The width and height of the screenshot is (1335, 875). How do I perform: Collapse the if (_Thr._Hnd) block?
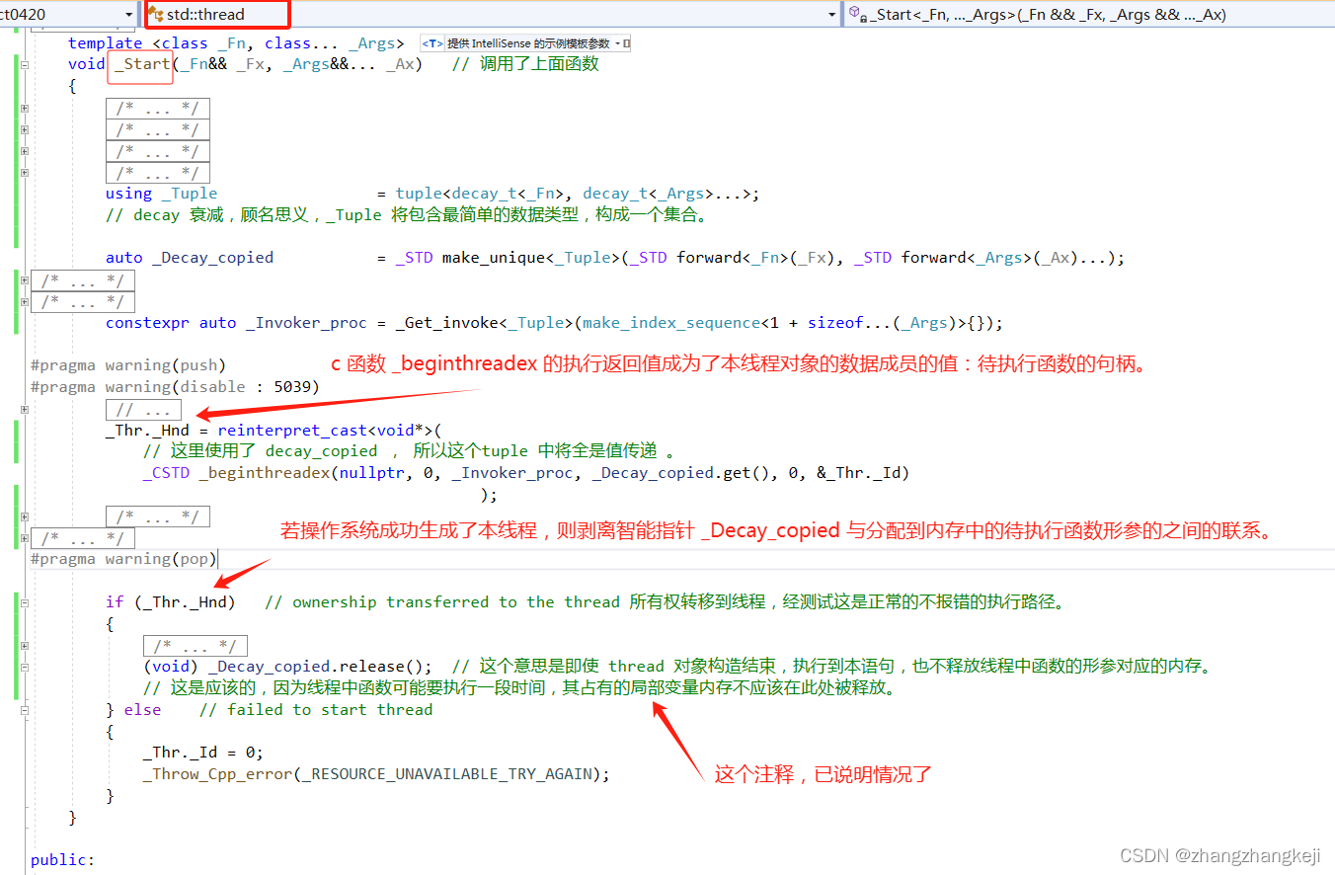coord(25,601)
